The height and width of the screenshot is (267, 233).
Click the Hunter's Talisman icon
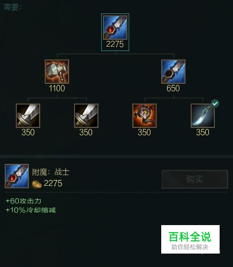click(x=145, y=116)
